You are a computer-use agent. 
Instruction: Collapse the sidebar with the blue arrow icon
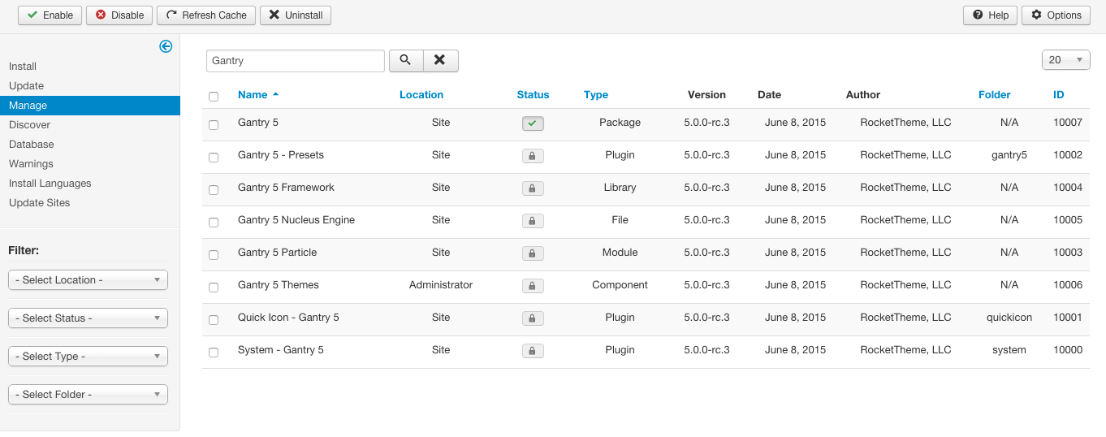click(x=166, y=46)
